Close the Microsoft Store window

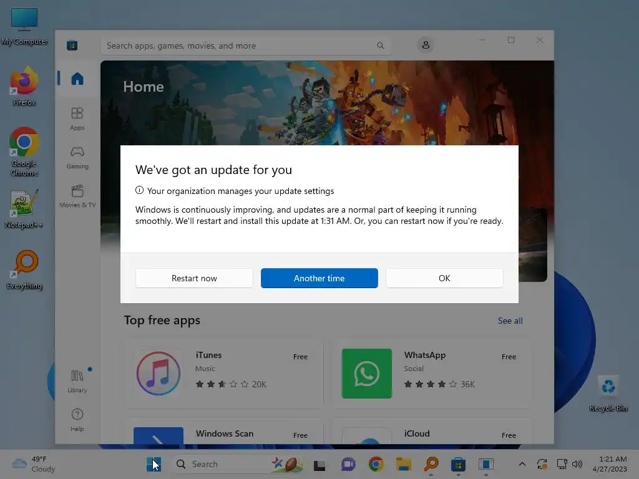[540, 40]
